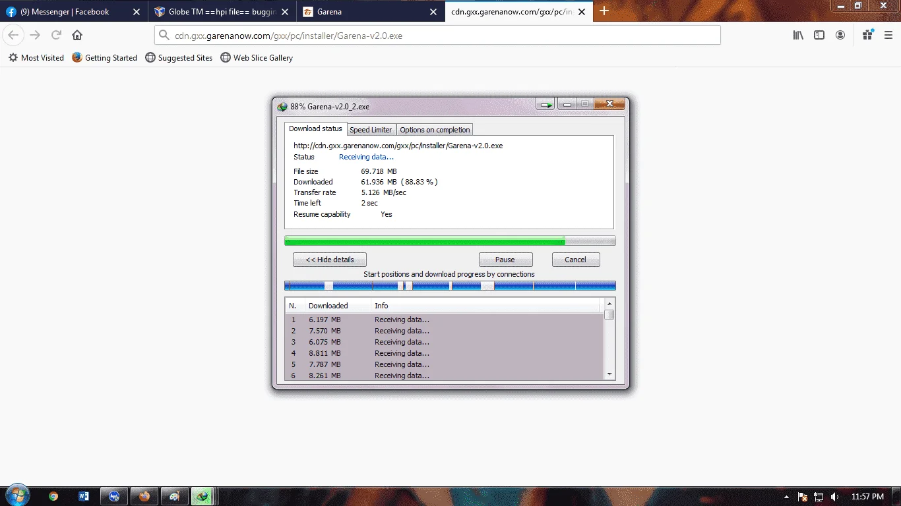The width and height of the screenshot is (901, 506).
Task: Open Getting Started bookmark
Action: coord(104,58)
